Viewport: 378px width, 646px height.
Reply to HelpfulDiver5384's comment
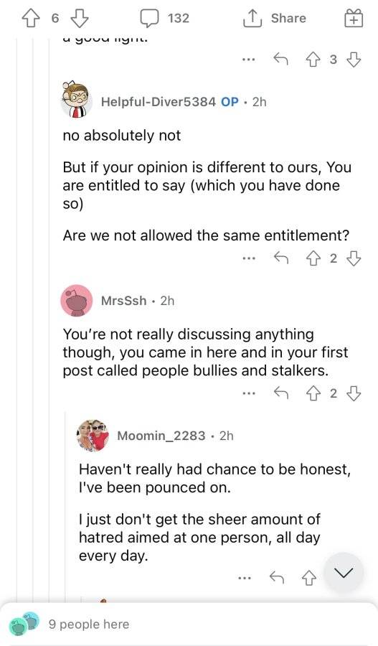(x=281, y=258)
